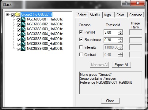The height and width of the screenshot is (110, 148).
Task: Click the Export All button
Action: (x=121, y=65)
